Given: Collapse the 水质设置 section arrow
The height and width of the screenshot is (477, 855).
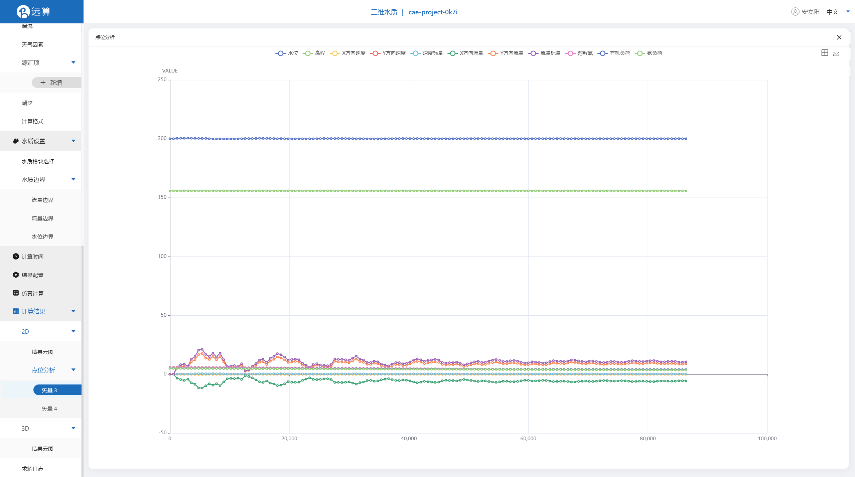Looking at the screenshot, I should point(74,141).
